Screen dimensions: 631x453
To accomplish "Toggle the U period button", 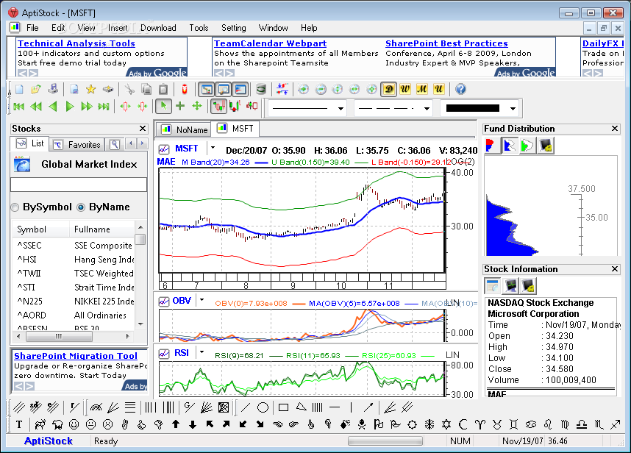I will [x=438, y=89].
